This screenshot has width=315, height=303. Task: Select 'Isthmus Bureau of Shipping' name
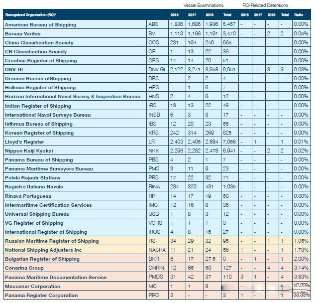(39, 124)
